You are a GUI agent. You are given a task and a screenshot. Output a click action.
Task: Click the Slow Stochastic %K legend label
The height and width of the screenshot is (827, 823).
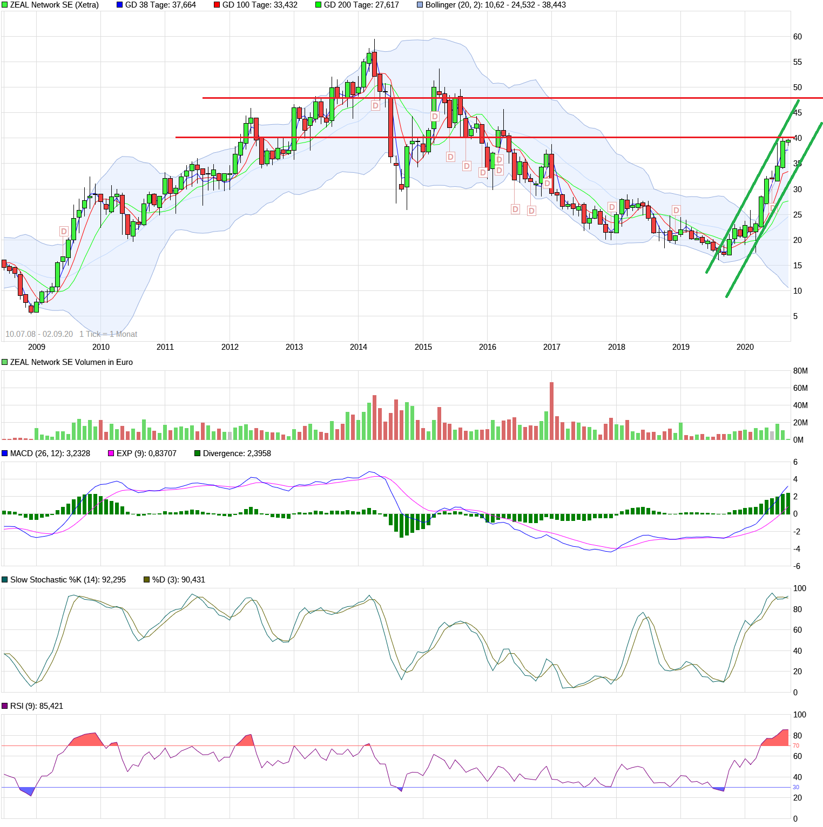(x=68, y=580)
